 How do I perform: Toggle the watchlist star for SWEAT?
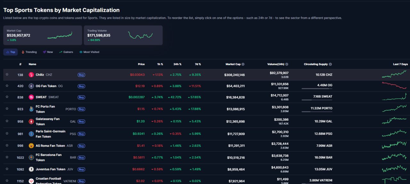click(x=7, y=97)
